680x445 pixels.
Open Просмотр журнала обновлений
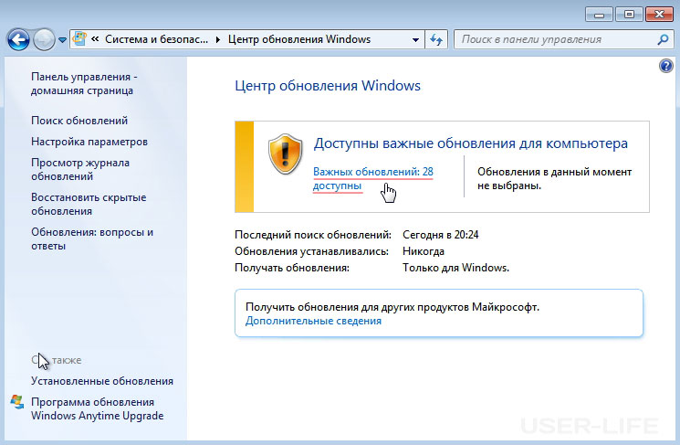tap(80, 169)
